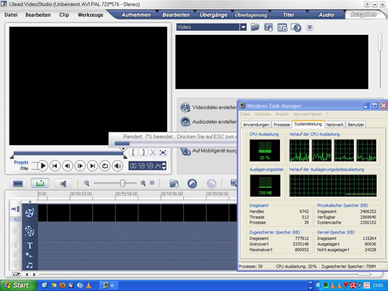Go to the Übergänge step tab
Image resolution: width=388 pixels, height=291 pixels.
click(213, 15)
